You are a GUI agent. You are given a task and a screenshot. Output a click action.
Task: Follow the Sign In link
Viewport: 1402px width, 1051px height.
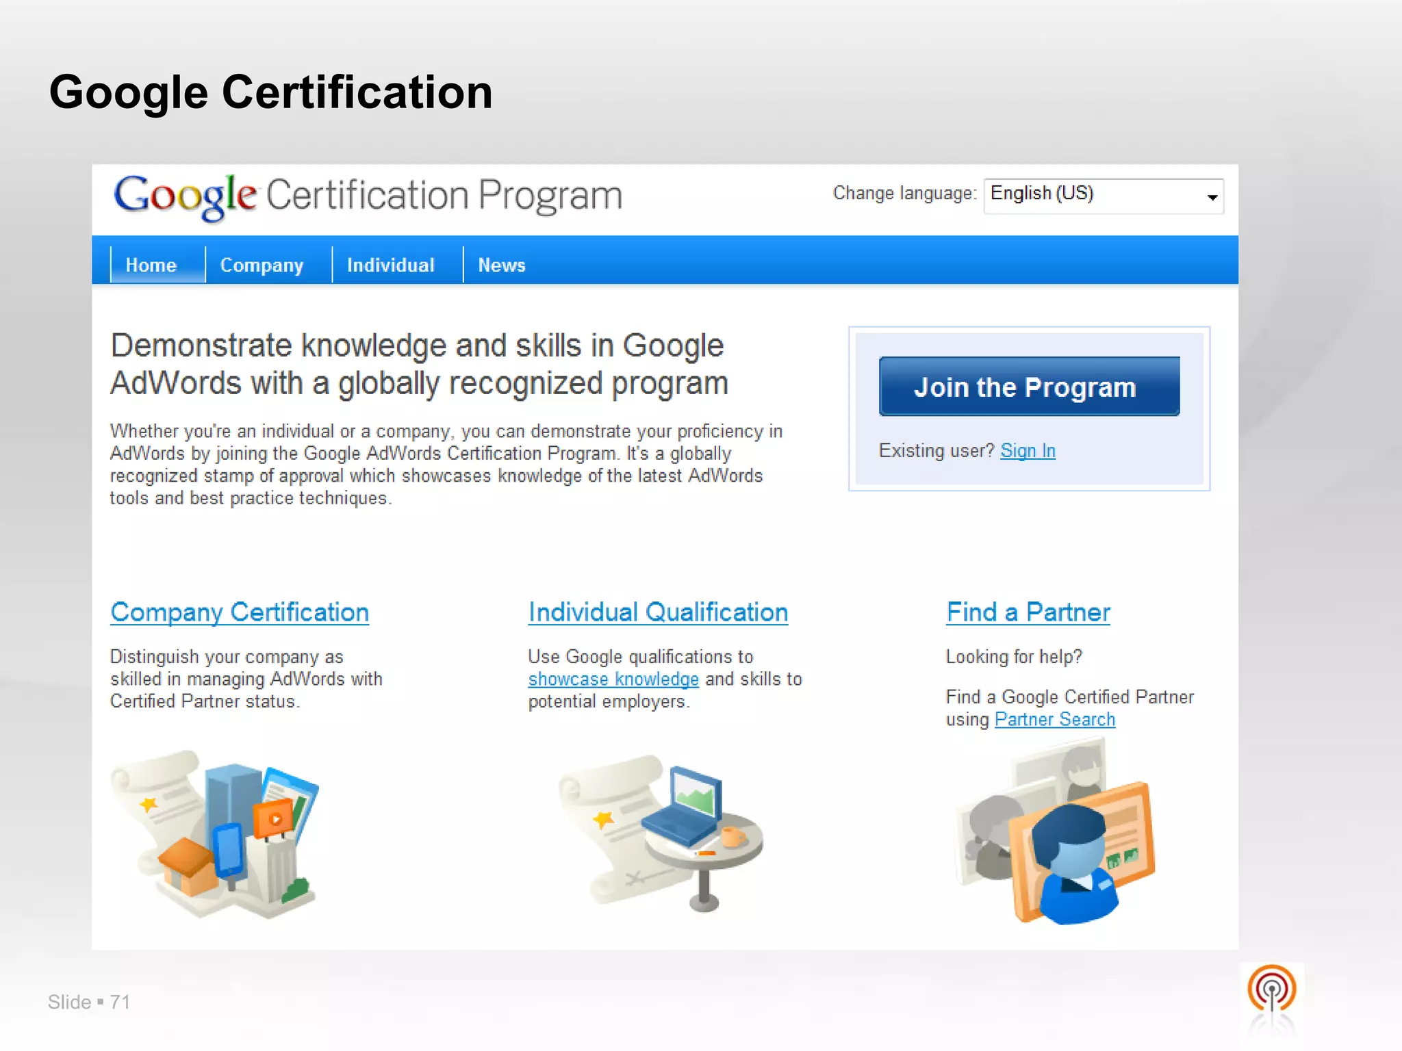pyautogui.click(x=1028, y=451)
